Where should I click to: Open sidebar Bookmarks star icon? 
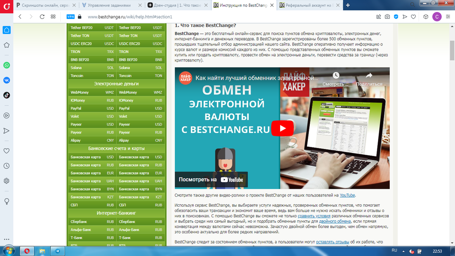pyautogui.click(x=6, y=45)
